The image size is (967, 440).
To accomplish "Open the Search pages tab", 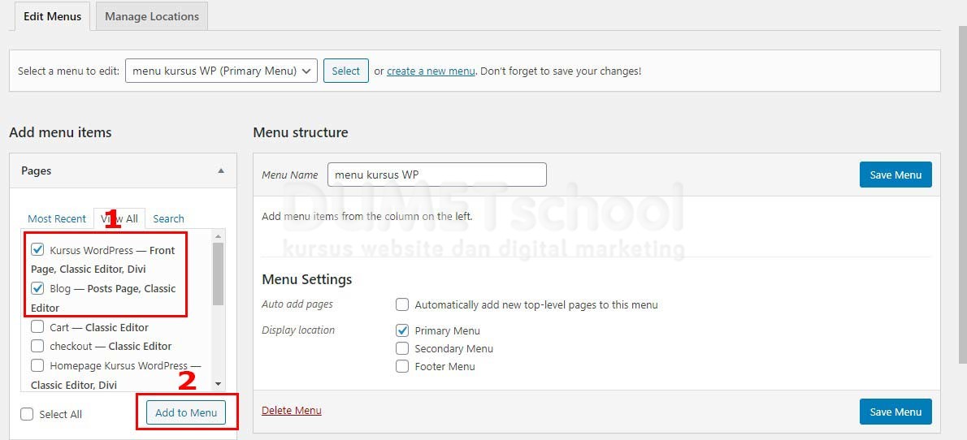I will pyautogui.click(x=168, y=218).
